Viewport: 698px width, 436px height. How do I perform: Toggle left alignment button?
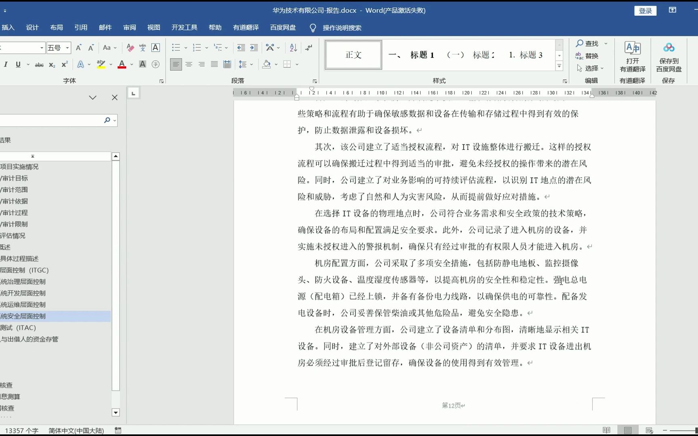tap(176, 64)
